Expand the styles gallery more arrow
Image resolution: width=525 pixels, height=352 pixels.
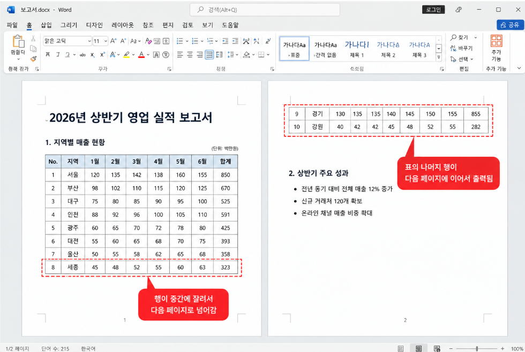click(439, 57)
